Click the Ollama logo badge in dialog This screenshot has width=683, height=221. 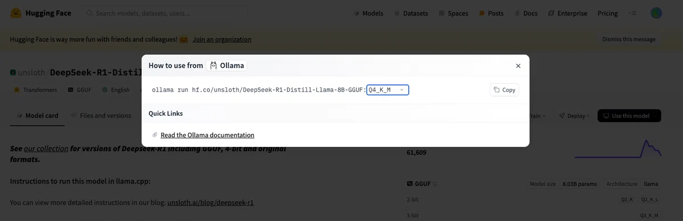[227, 66]
